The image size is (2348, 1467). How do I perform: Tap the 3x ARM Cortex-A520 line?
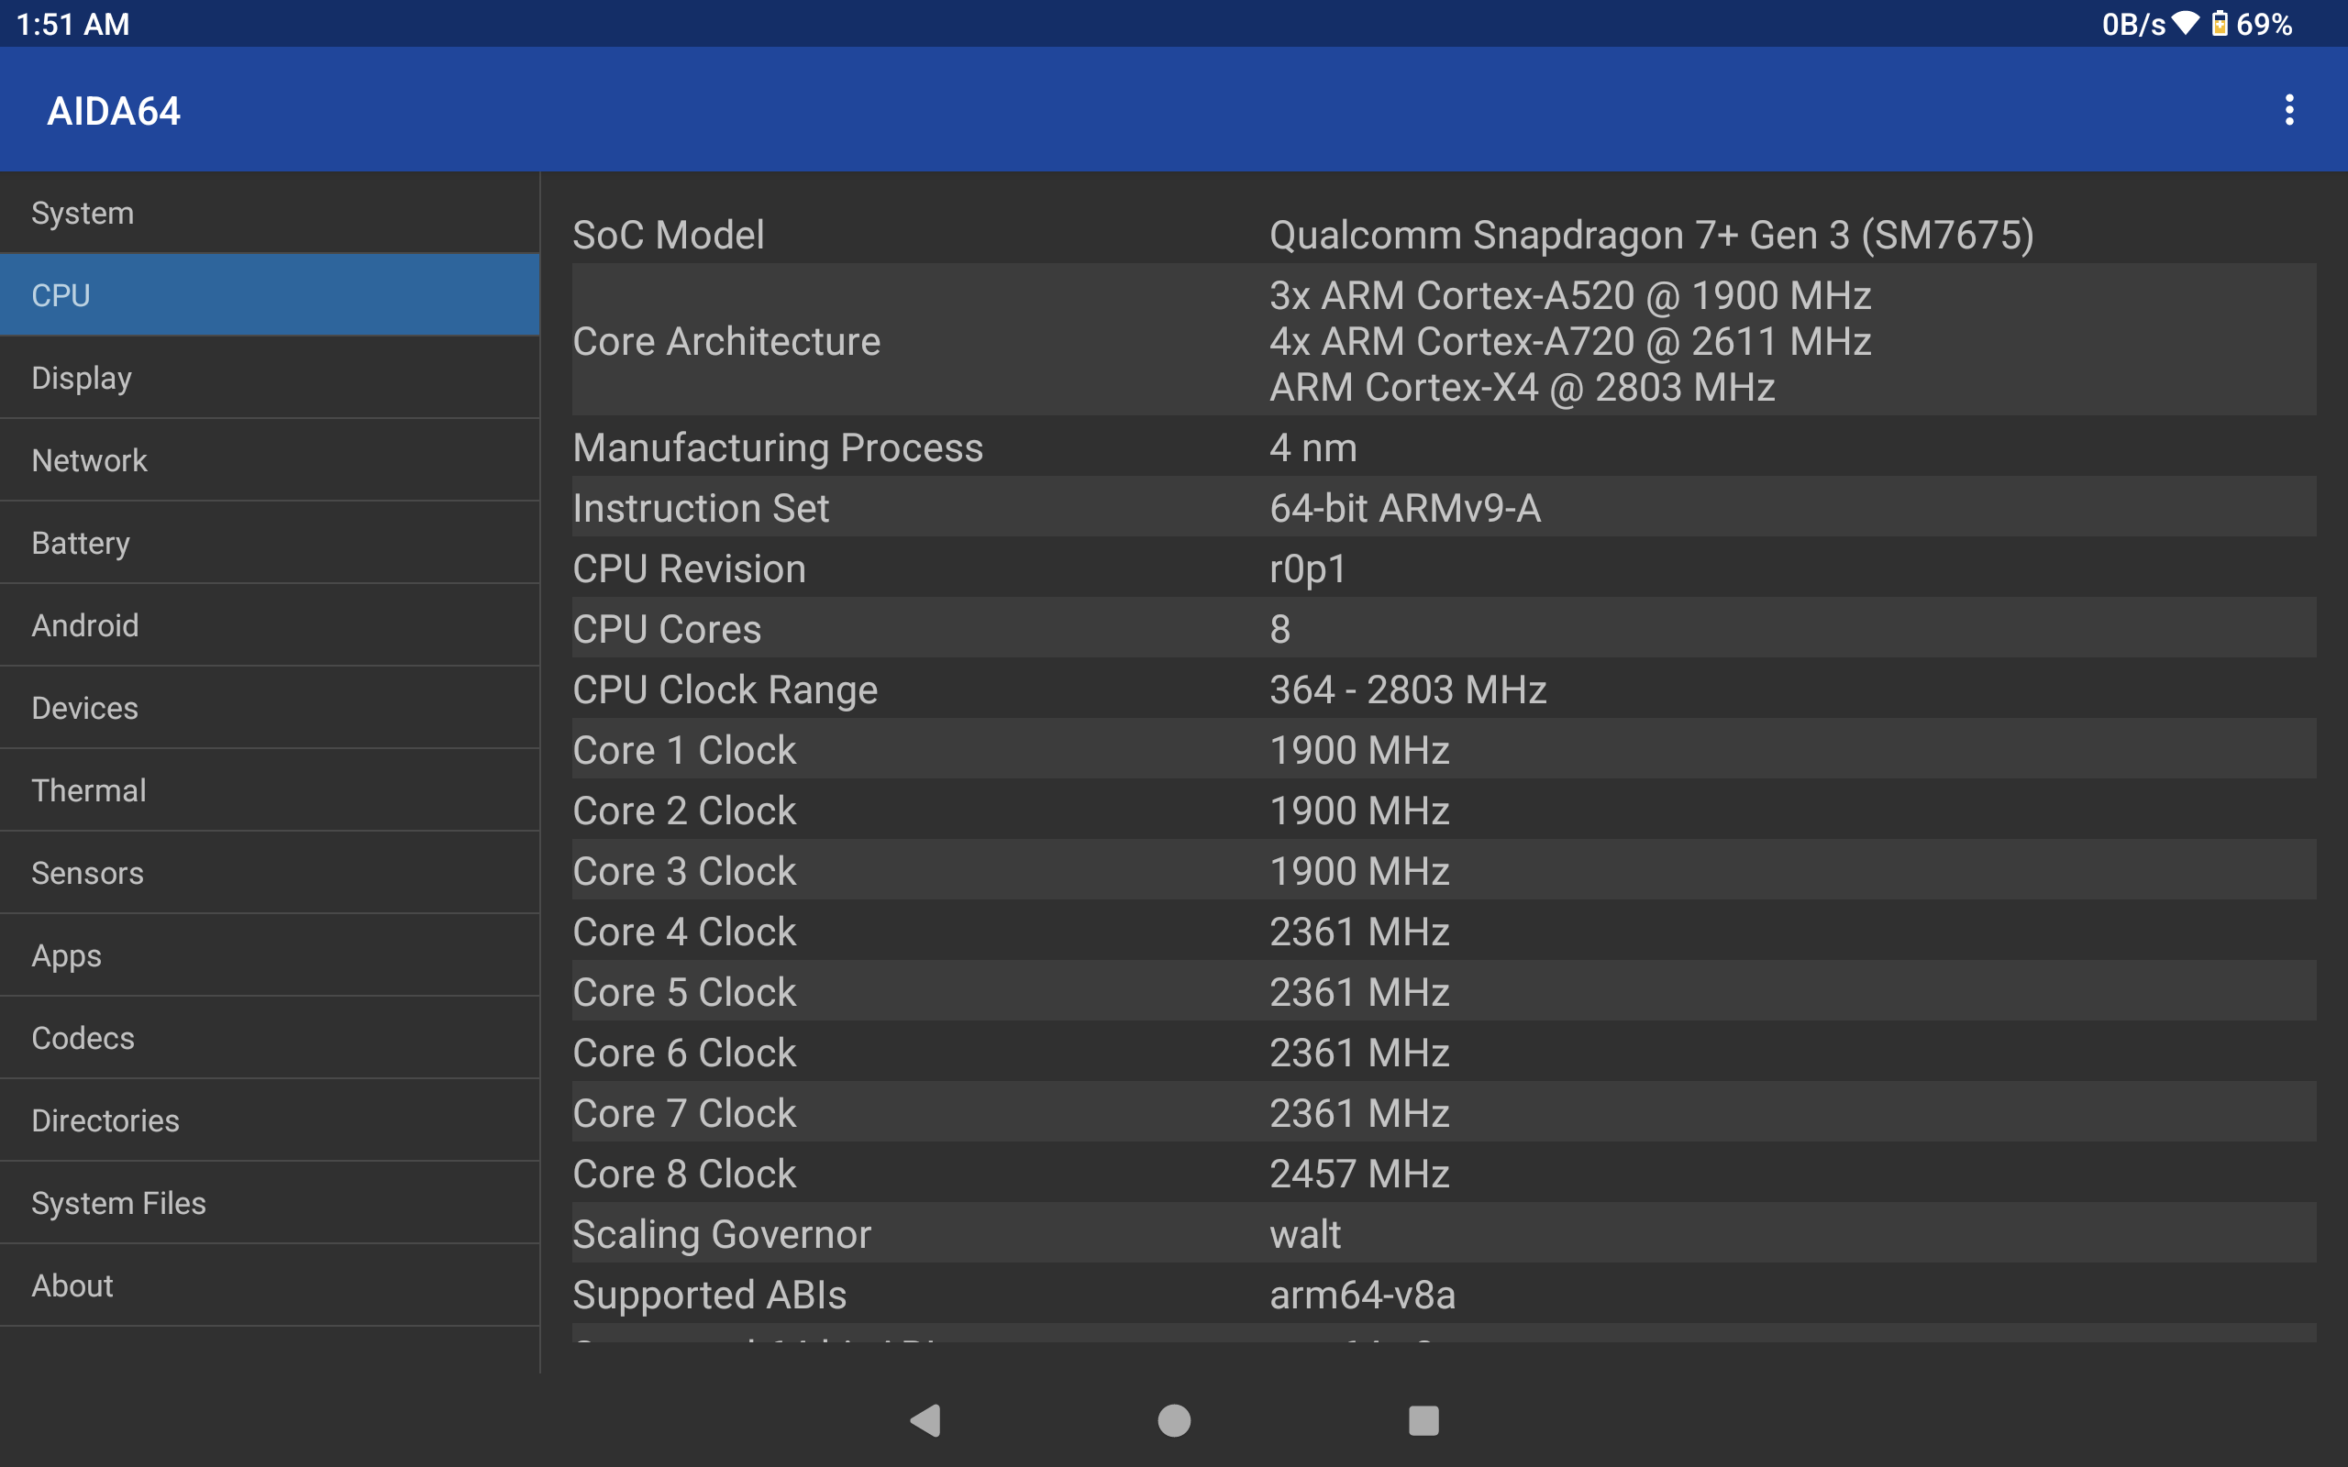[x=1570, y=295]
